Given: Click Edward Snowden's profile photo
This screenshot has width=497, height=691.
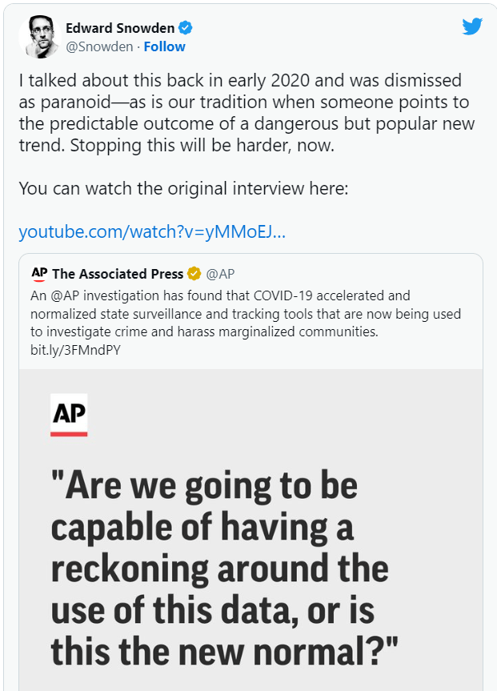Looking at the screenshot, I should (42, 37).
